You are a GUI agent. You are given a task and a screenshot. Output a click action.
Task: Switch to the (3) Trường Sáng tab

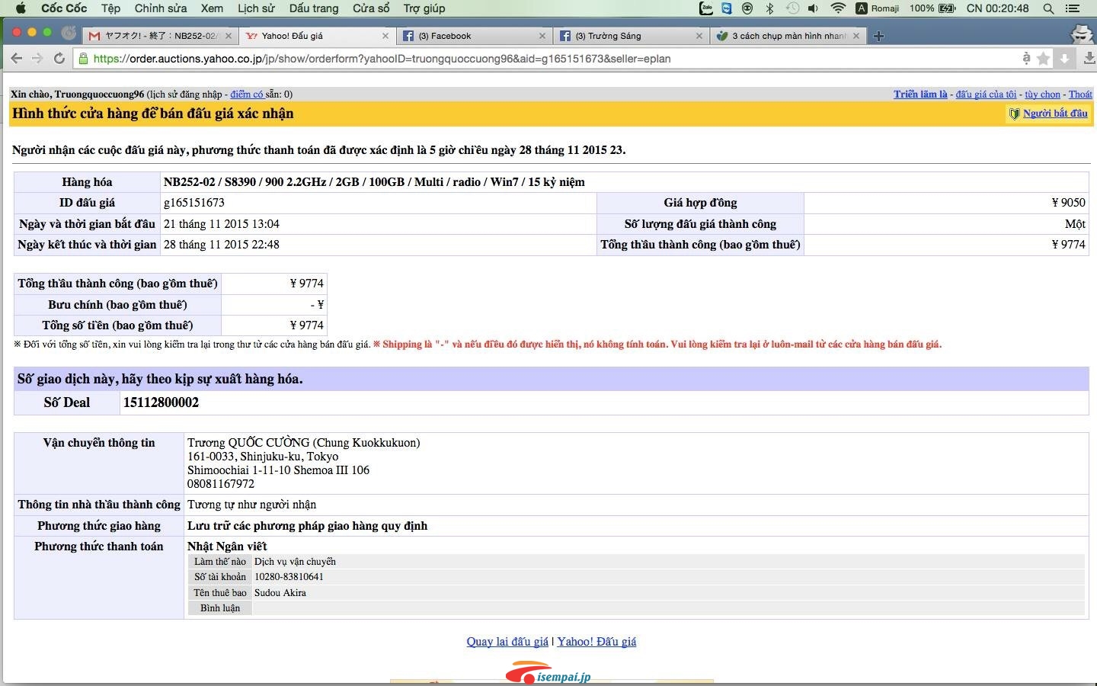(631, 36)
